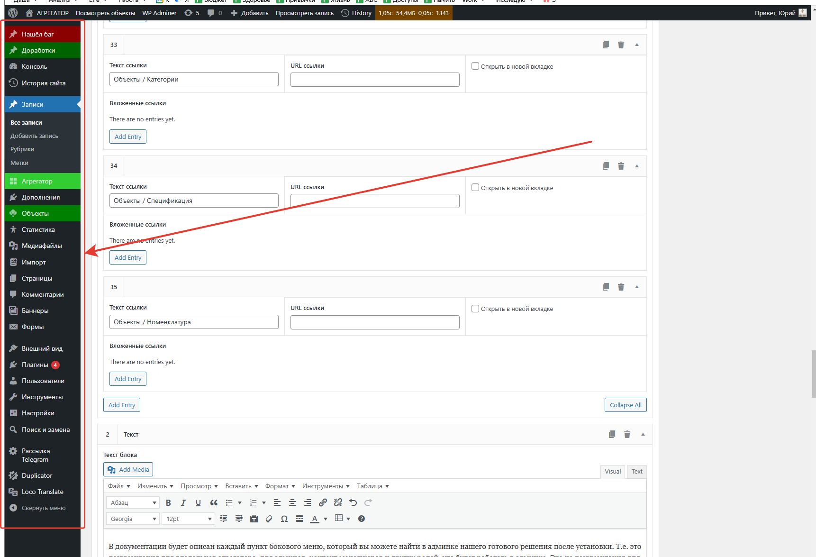Duplicate entry 33 with copy icon
The width and height of the screenshot is (816, 557).
pyautogui.click(x=606, y=45)
